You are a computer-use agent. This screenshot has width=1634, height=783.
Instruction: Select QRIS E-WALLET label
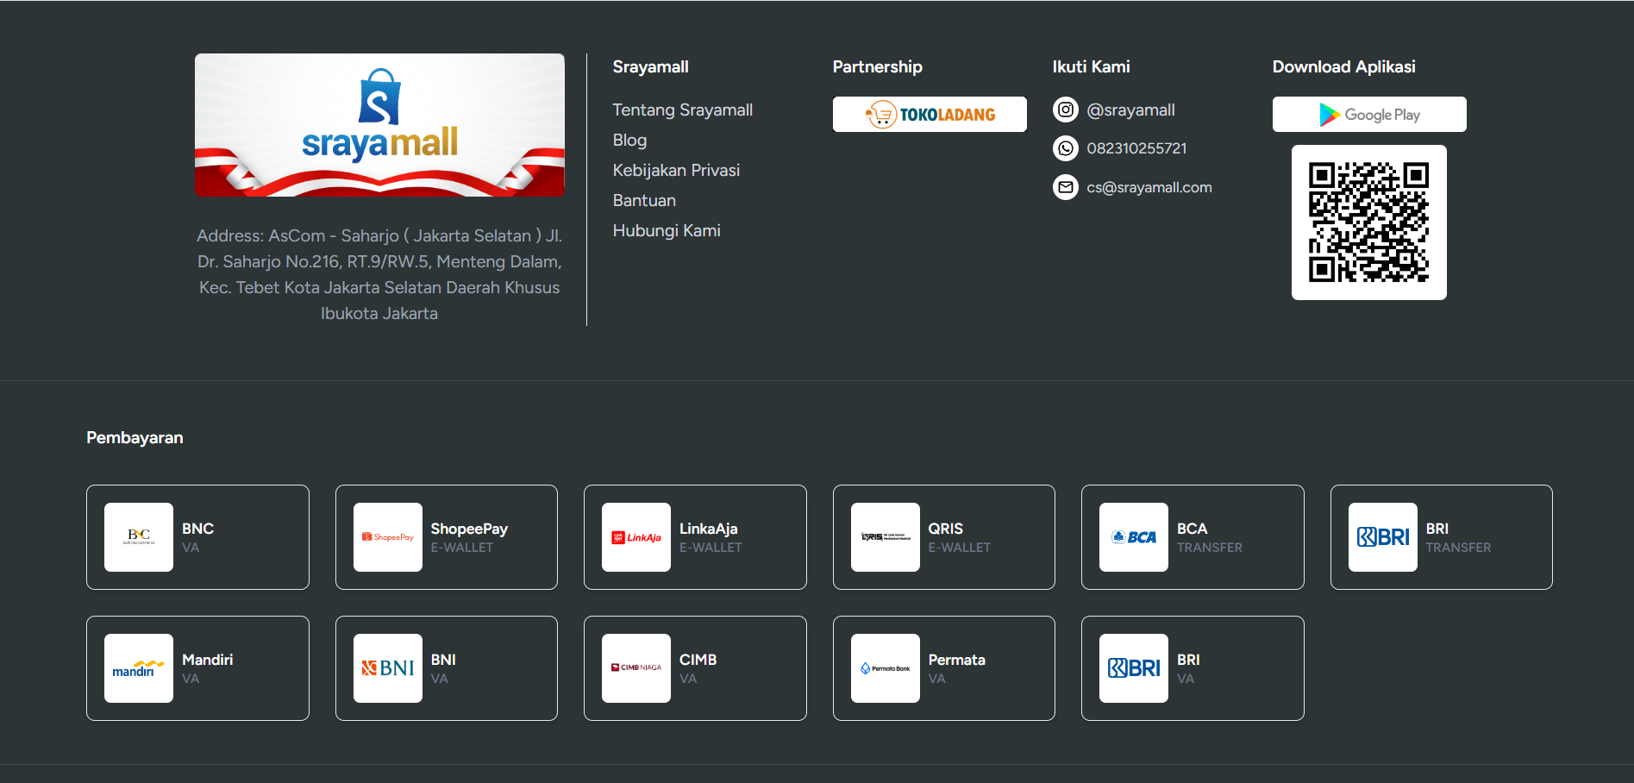click(x=960, y=537)
